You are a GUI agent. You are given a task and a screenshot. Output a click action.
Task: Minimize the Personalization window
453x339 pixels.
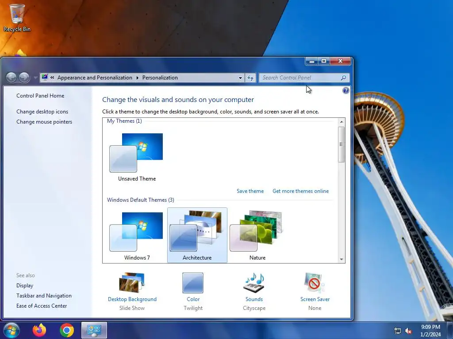(x=312, y=61)
